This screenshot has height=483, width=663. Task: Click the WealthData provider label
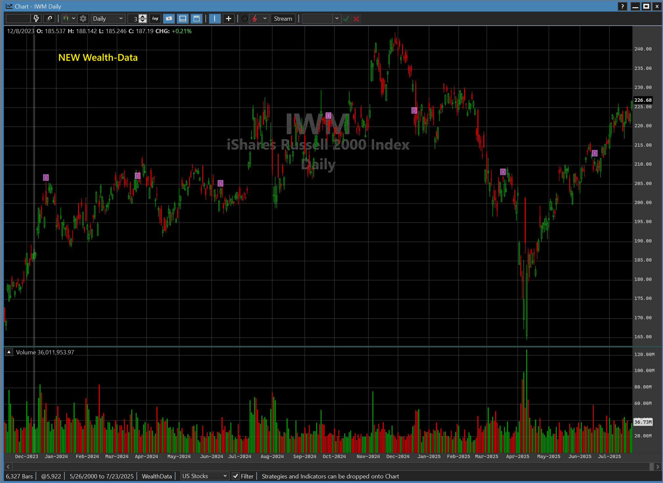click(157, 476)
